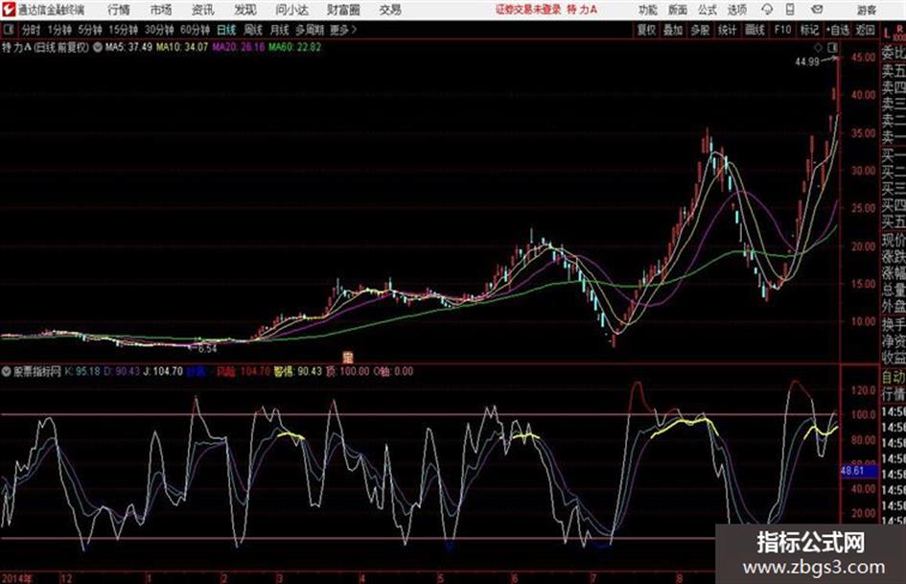Click the MA5: 37.49 value label
This screenshot has width=906, height=584.
(128, 47)
